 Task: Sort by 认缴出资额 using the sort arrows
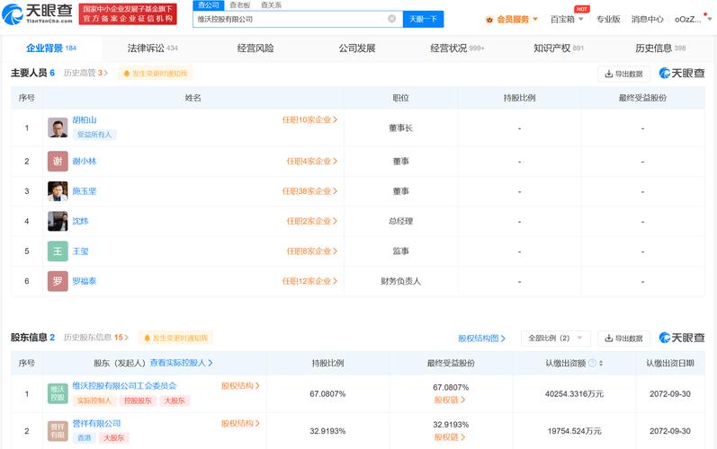pos(601,363)
